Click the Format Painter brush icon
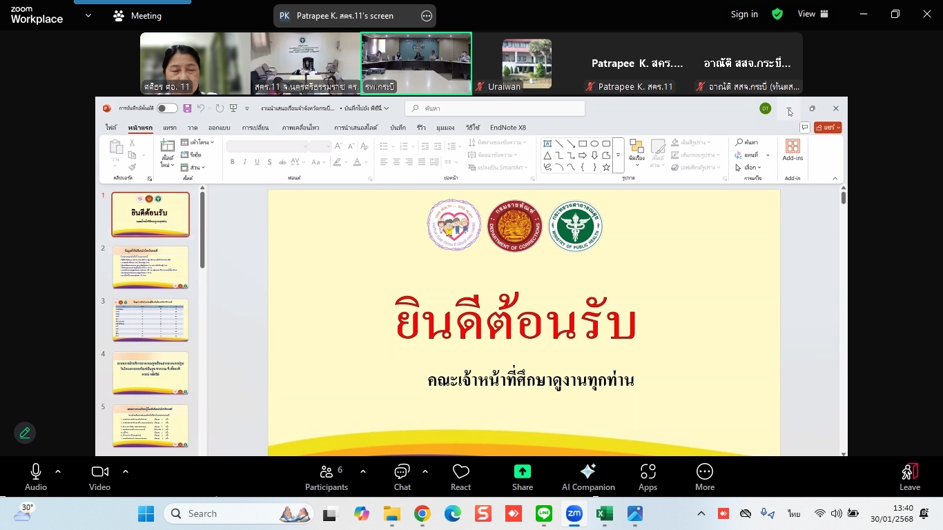943x530 pixels. (132, 167)
